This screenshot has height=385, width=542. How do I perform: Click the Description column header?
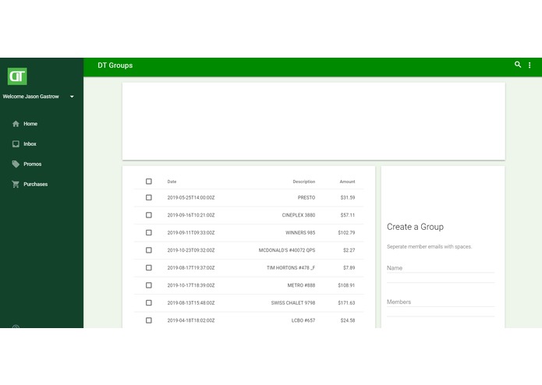304,182
